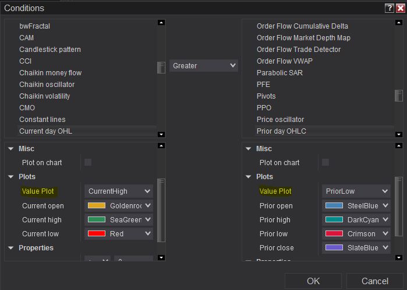The image size is (407, 290).
Task: Select Parabolic SAR in right list
Action: [x=279, y=73]
